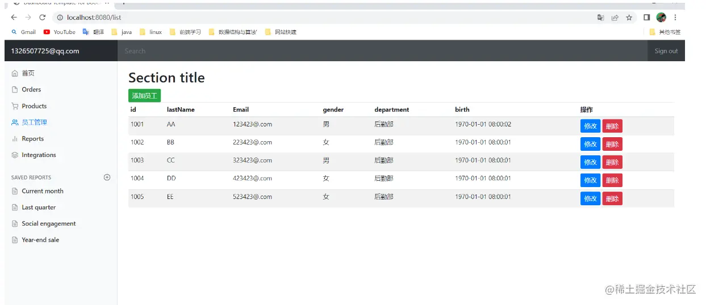Click the bar chart icon beside Reports

pos(15,139)
